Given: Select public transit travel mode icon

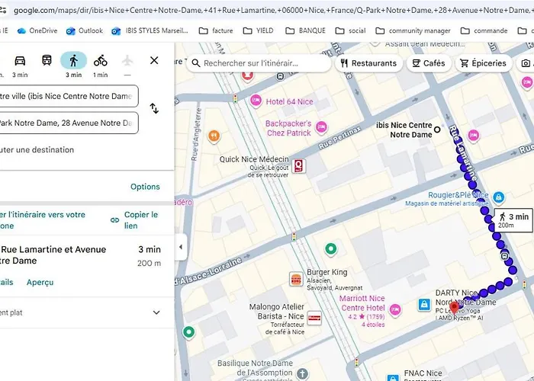Looking at the screenshot, I should coord(47,60).
